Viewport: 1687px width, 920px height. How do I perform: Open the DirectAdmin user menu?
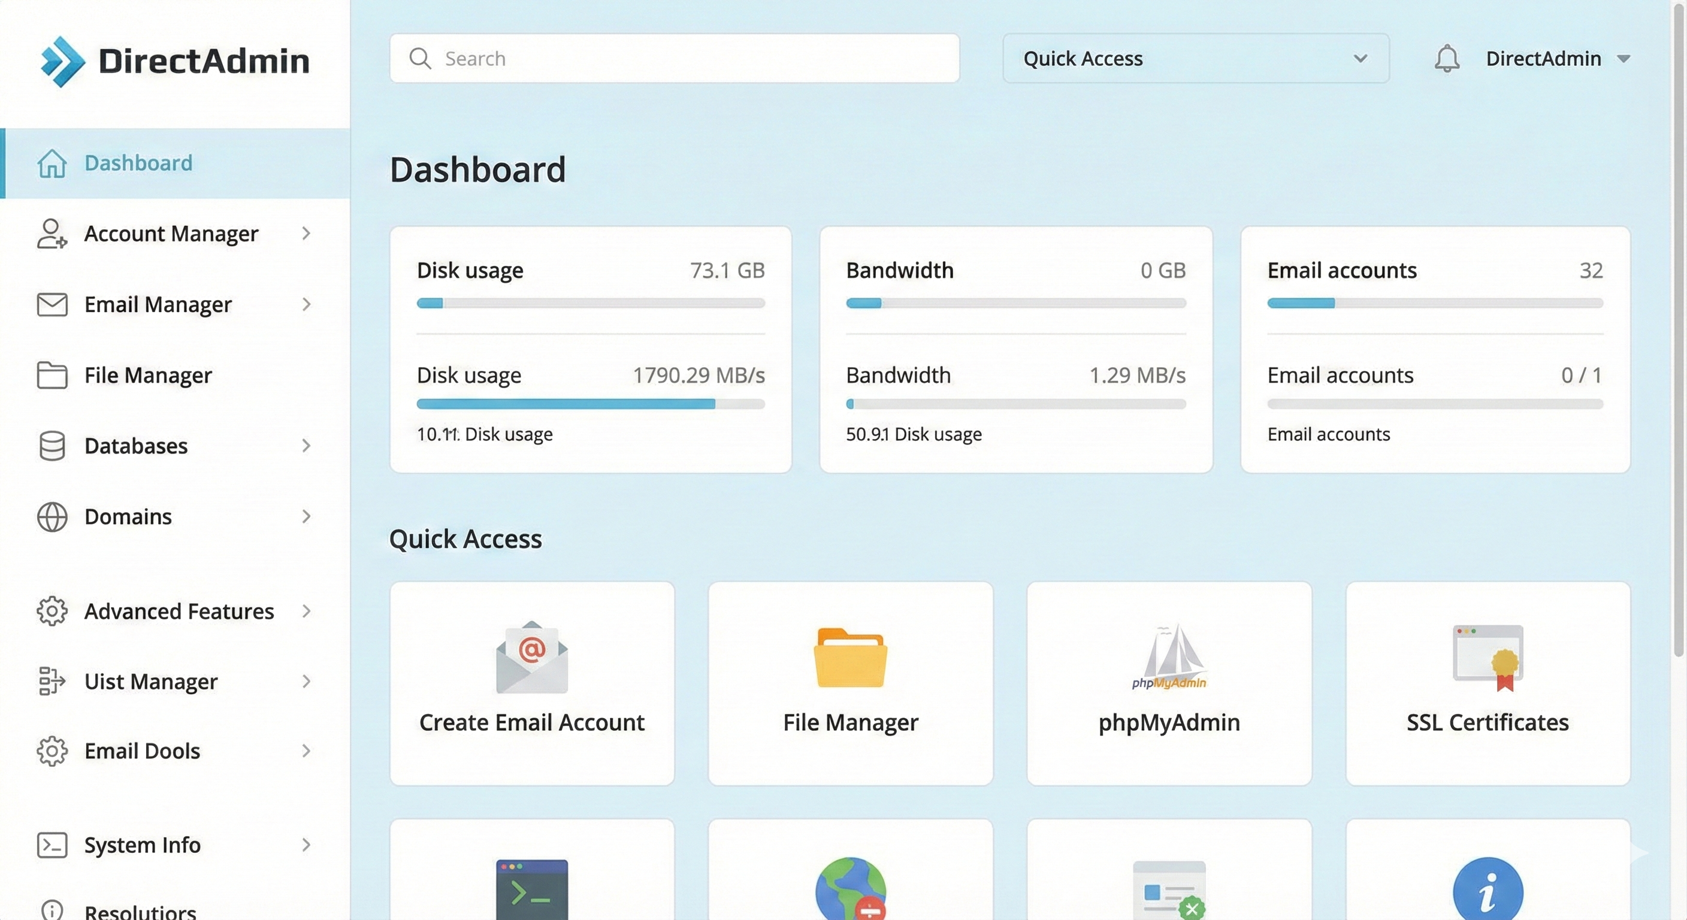point(1559,58)
